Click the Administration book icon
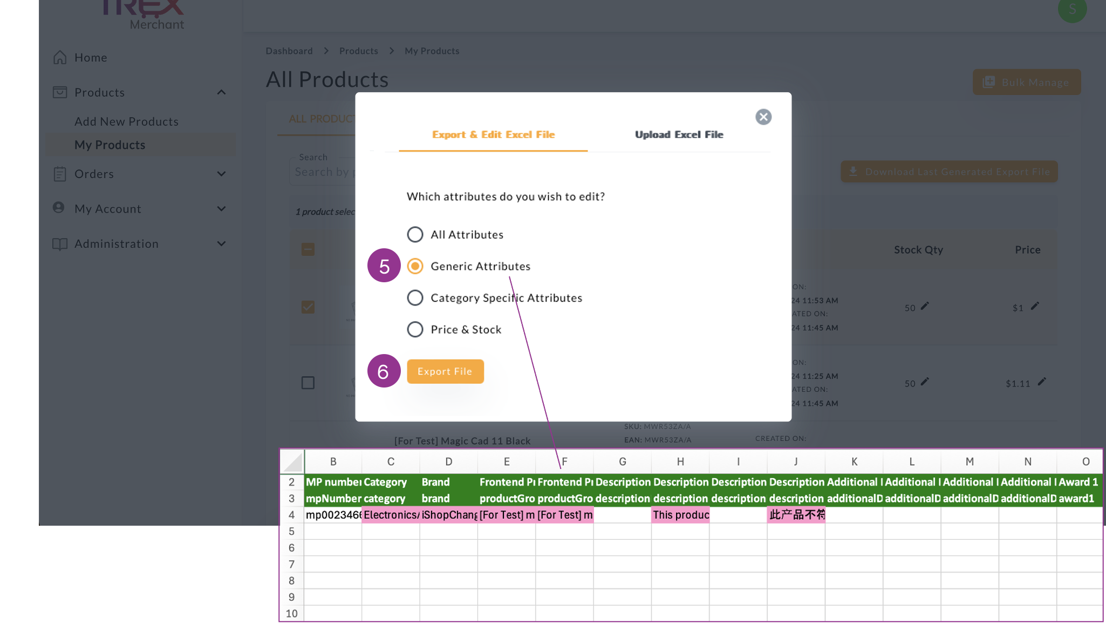This screenshot has height=625, width=1106. point(60,244)
